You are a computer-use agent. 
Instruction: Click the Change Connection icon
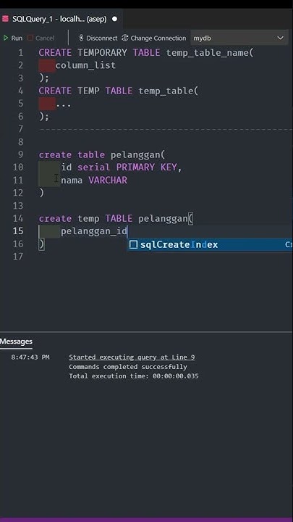(x=125, y=38)
